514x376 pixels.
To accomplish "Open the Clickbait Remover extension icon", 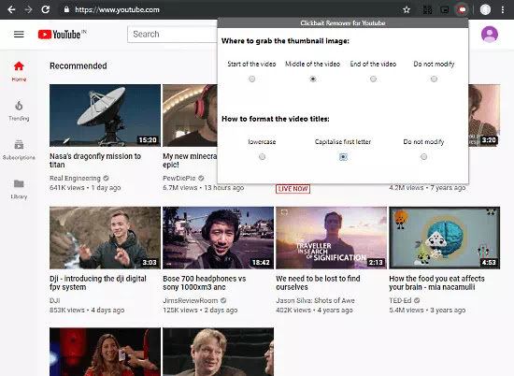I will [463, 10].
